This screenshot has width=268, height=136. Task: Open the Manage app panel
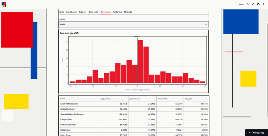tap(256, 133)
